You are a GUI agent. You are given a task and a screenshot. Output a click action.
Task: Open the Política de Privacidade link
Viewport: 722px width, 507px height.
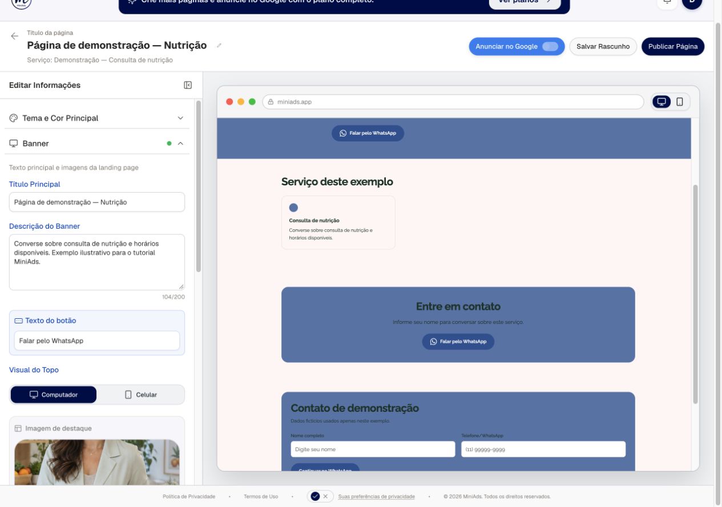pos(189,497)
